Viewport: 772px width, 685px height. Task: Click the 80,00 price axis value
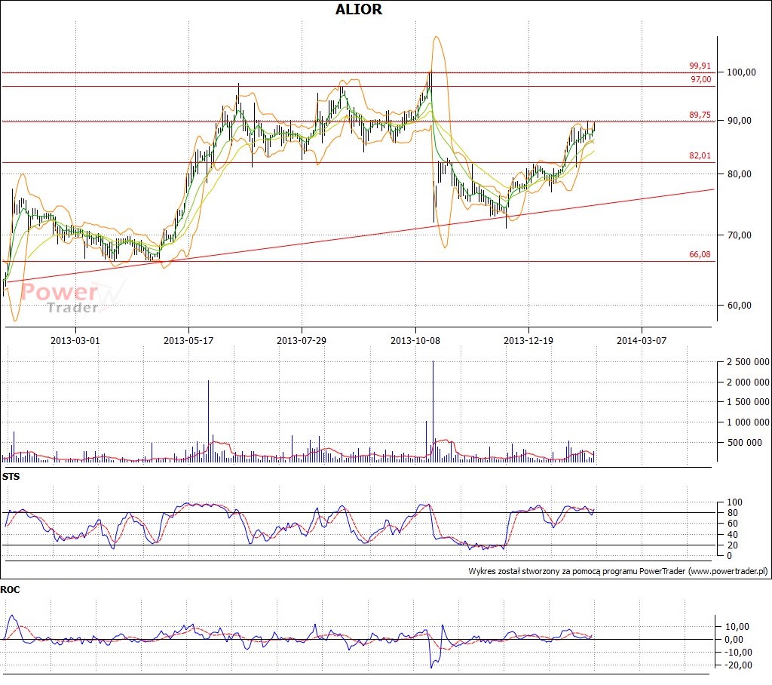click(739, 174)
